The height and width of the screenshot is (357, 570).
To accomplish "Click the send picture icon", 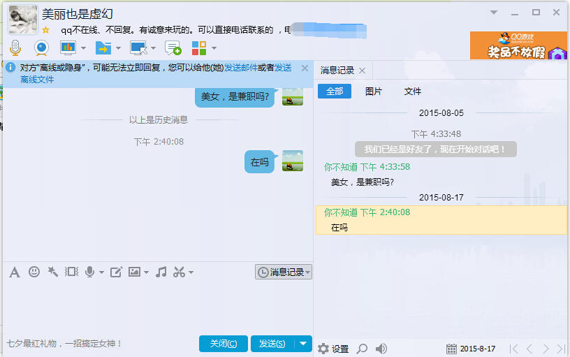I will point(135,272).
